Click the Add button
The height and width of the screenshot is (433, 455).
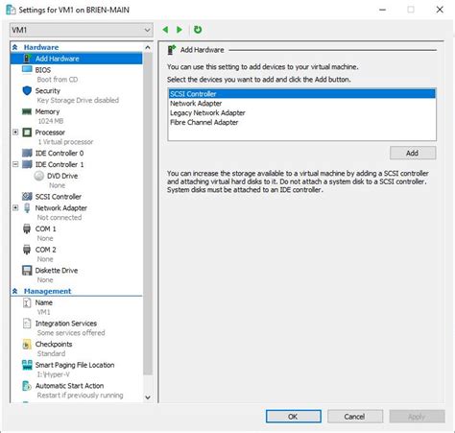click(x=413, y=153)
